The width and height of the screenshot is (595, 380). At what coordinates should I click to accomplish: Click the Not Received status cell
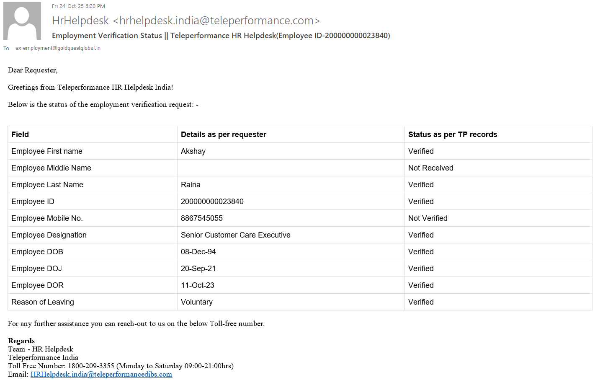point(430,168)
